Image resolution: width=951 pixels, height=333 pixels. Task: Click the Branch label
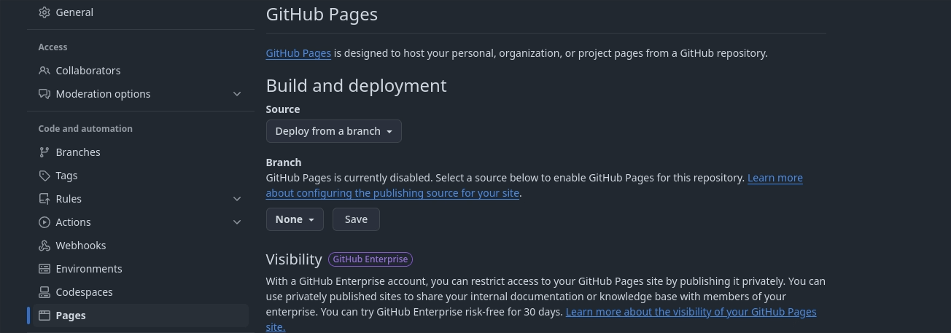click(284, 162)
